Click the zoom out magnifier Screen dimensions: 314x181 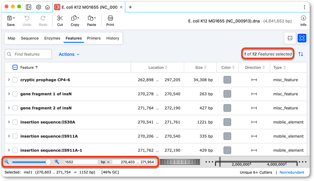7,162
